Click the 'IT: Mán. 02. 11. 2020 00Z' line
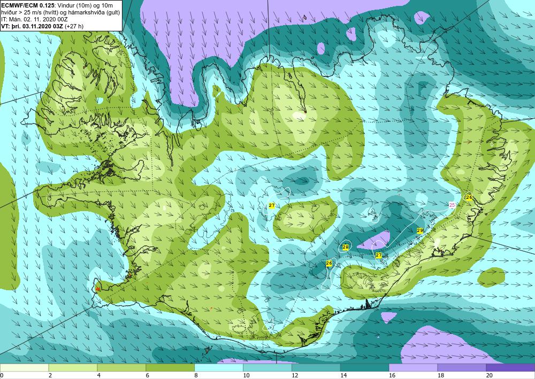The image size is (535, 379). pyautogui.click(x=34, y=19)
